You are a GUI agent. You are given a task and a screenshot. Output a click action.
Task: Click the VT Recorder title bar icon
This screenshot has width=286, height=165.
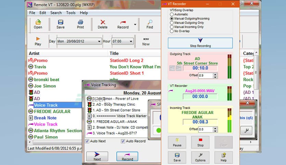[165, 4]
